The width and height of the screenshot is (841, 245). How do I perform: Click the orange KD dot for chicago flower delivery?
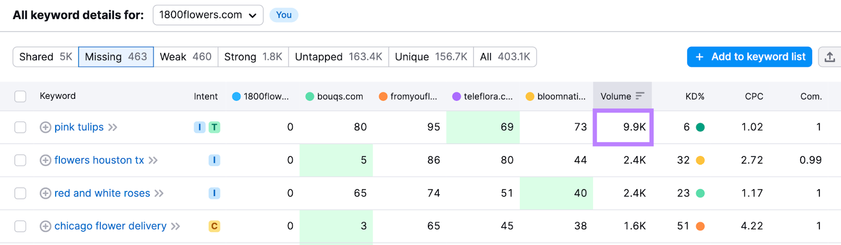[x=700, y=226]
